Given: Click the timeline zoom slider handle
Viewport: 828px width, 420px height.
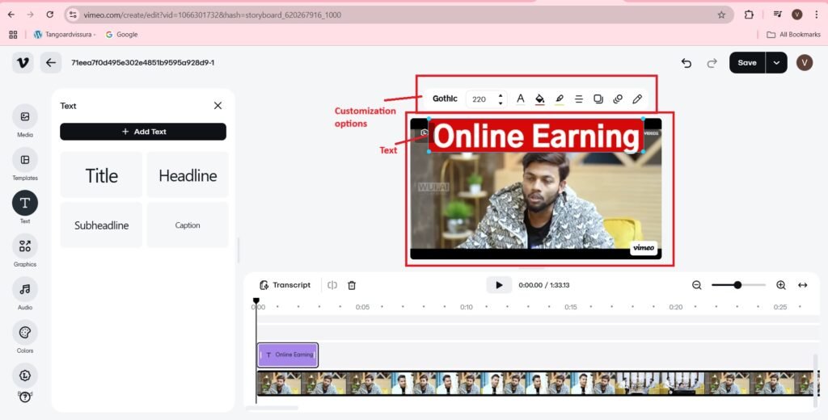Looking at the screenshot, I should (737, 285).
